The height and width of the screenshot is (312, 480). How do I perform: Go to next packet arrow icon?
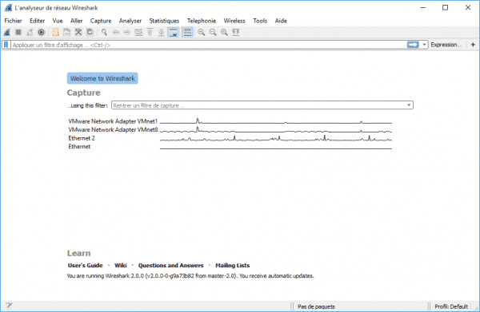pos(126,33)
